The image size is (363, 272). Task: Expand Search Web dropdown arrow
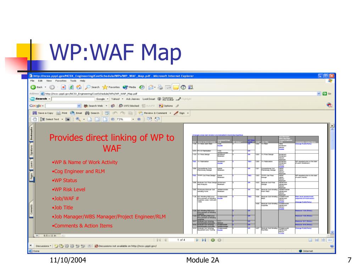pos(106,106)
